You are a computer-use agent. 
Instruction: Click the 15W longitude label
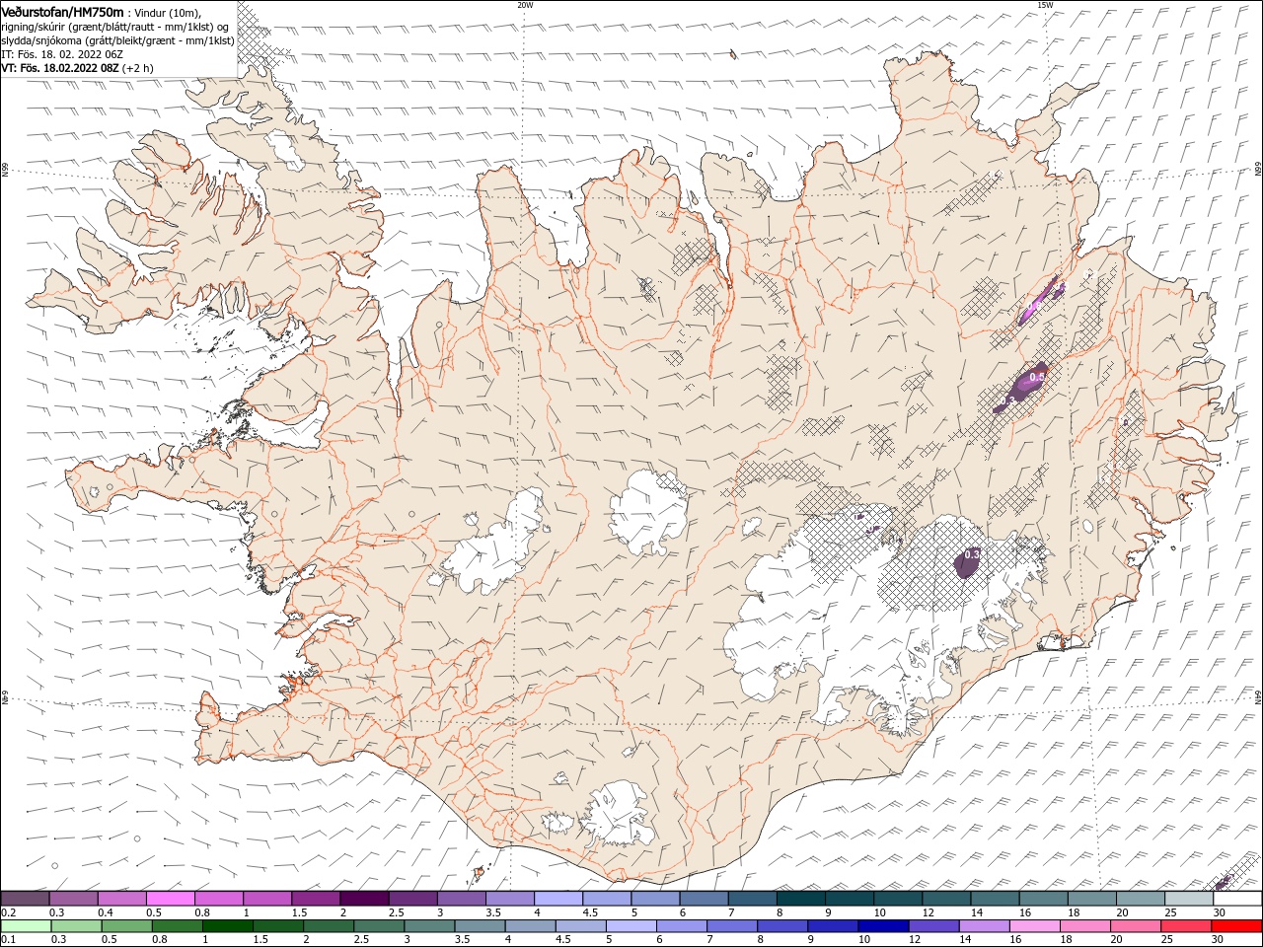point(1045,5)
